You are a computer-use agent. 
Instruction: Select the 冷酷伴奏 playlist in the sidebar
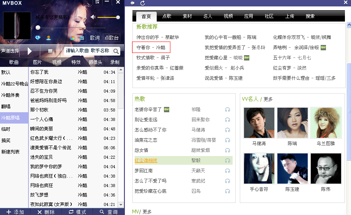[11, 95]
